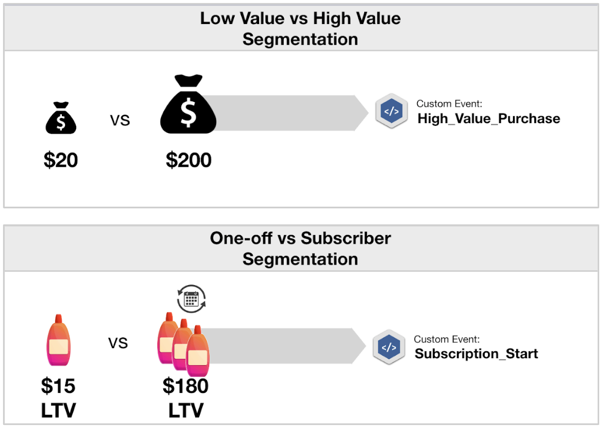Viewport: 601px width, 427px height.
Task: Click the $15 LTV label
Action: point(58,398)
